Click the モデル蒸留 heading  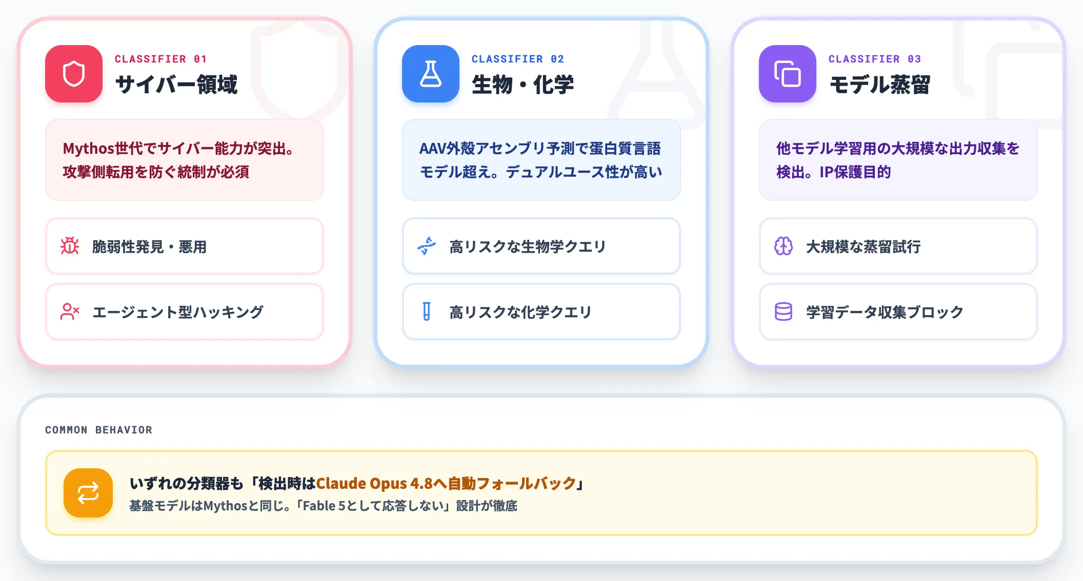(880, 85)
